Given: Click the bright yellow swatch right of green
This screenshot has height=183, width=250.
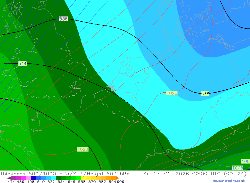Looking at the screenshot, I should pyautogui.click(x=84, y=178).
